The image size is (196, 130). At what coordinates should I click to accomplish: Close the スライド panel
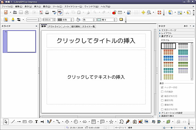(x=36, y=26)
